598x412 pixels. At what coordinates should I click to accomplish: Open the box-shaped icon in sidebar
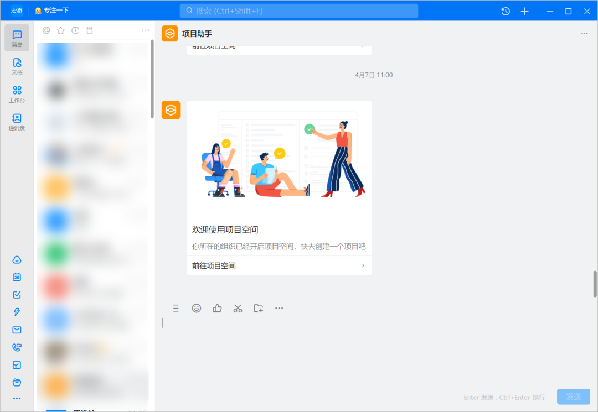(17, 382)
